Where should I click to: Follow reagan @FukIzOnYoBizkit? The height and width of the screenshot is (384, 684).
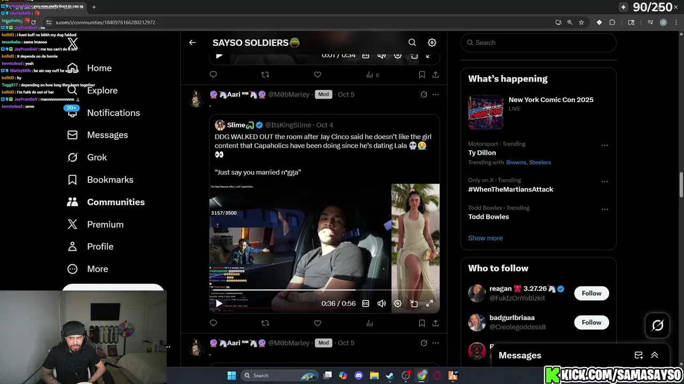(592, 293)
